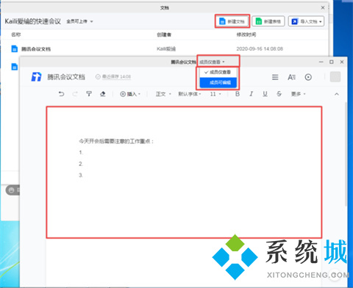Click list item 1 in the document
The image size is (353, 288).
pos(81,152)
